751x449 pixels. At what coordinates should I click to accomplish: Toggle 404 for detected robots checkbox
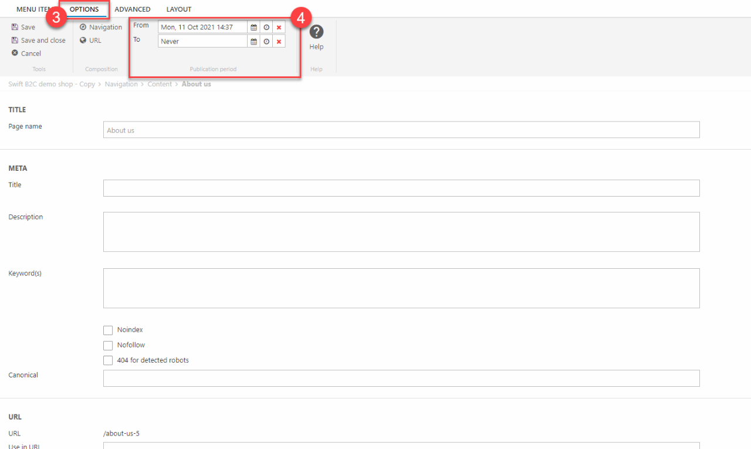[x=108, y=360]
